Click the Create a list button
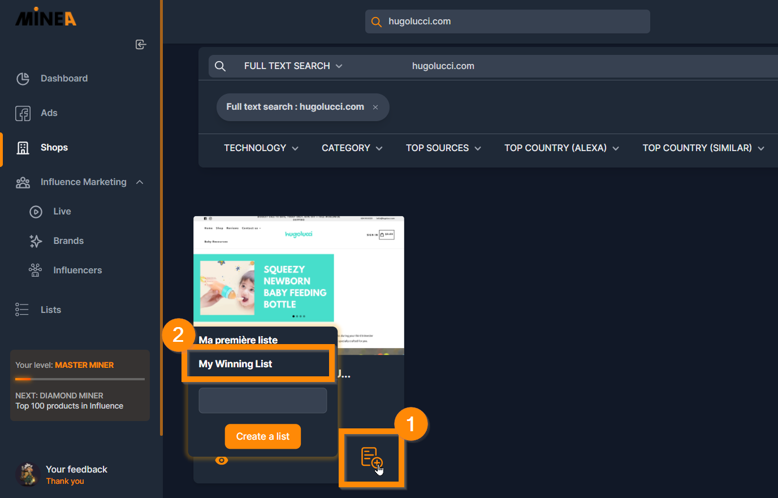 point(263,436)
